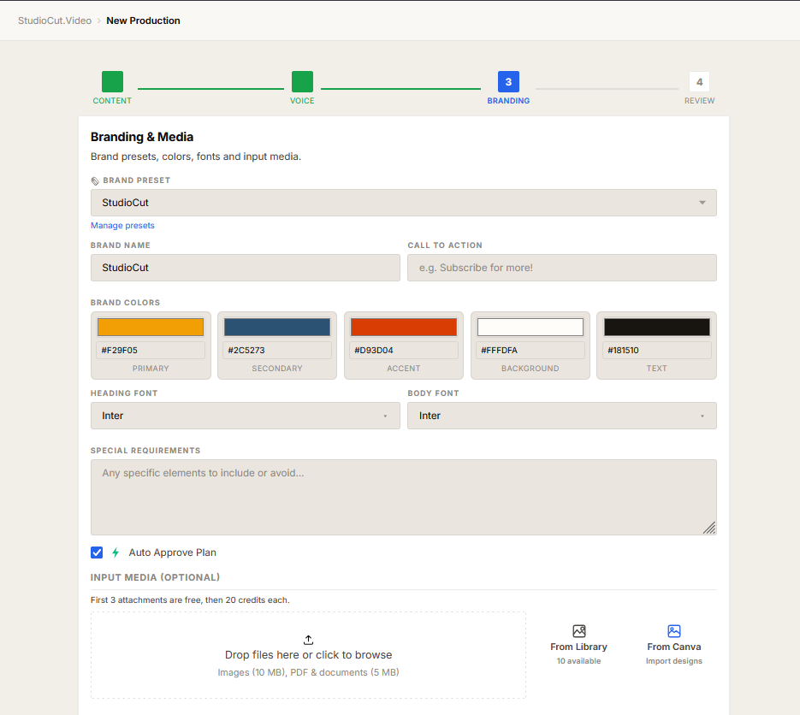Click the brand preset tag icon
This screenshot has width=800, height=715.
point(95,181)
